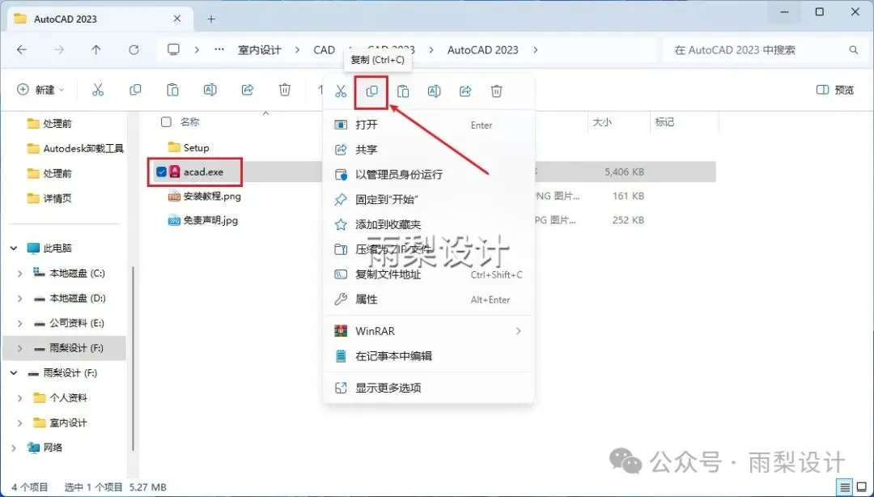The height and width of the screenshot is (497, 874).
Task: Tick the select-all checkbox beside 名称
Action: 166,121
